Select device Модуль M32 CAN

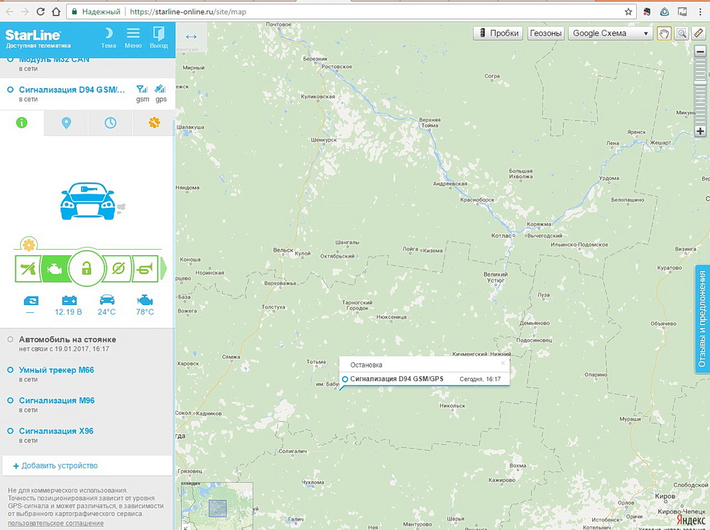pos(54,60)
